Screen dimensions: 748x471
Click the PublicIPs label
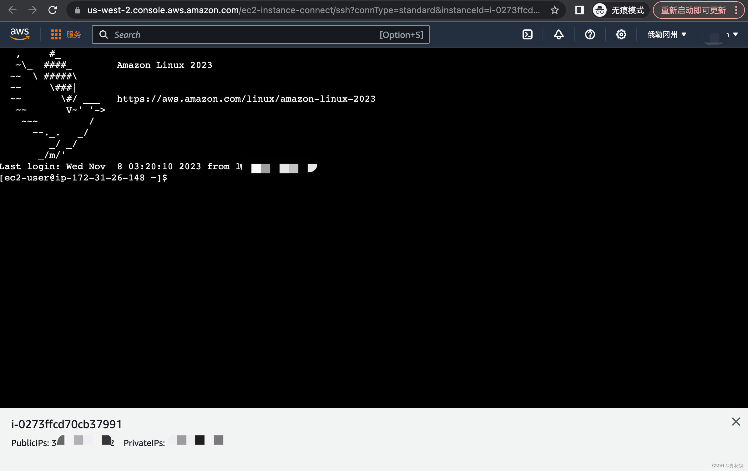coord(30,443)
